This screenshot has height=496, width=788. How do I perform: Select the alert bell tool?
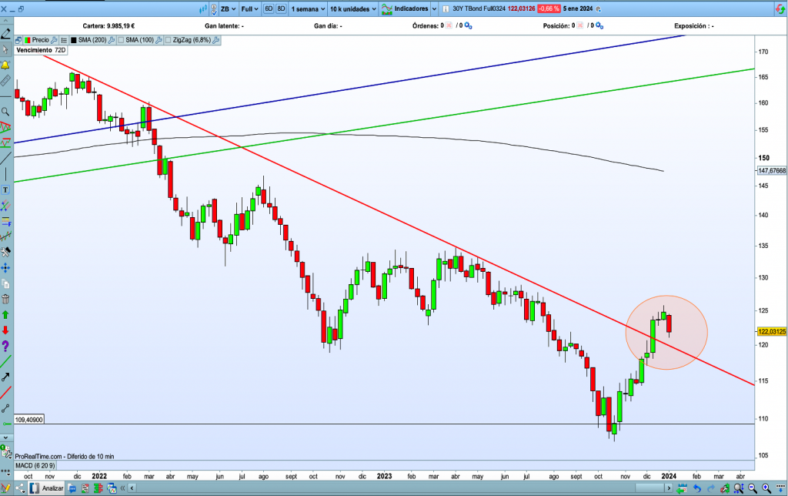(x=5, y=65)
